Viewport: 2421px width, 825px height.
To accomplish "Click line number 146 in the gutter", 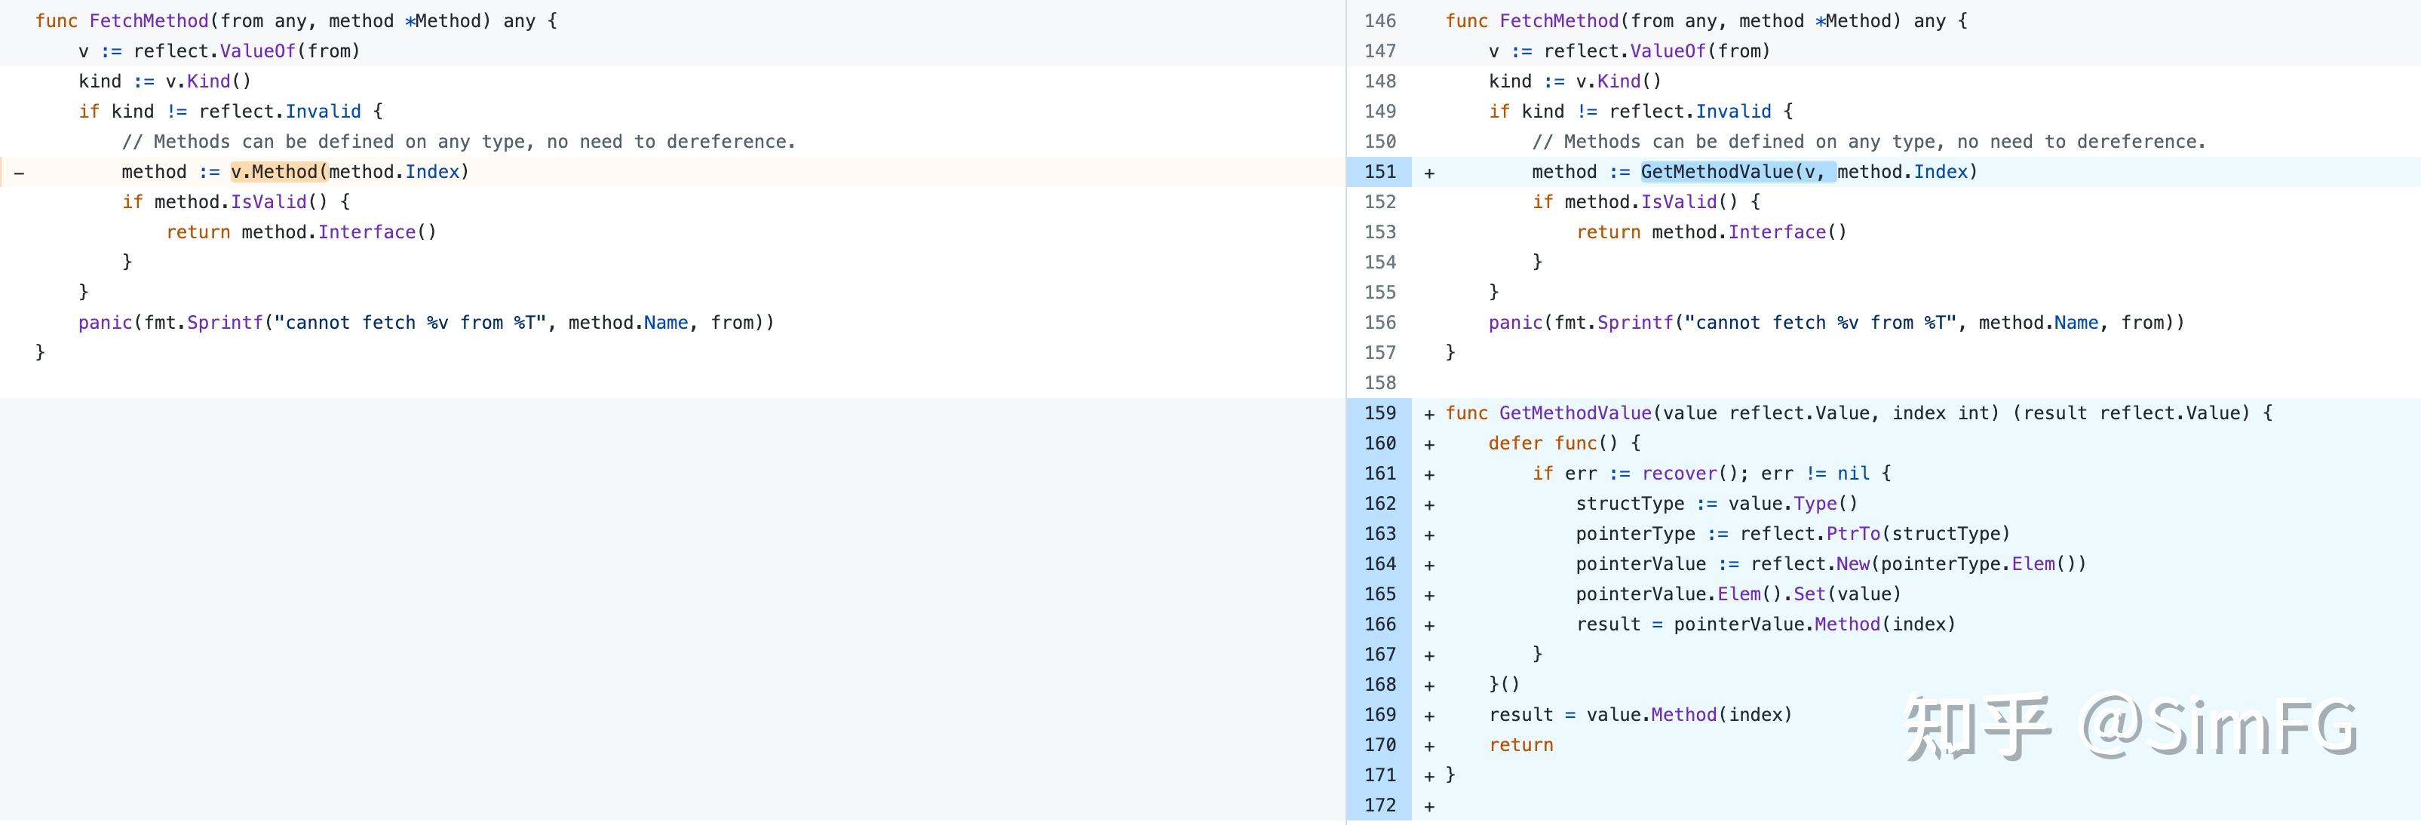I will pyautogui.click(x=1379, y=20).
